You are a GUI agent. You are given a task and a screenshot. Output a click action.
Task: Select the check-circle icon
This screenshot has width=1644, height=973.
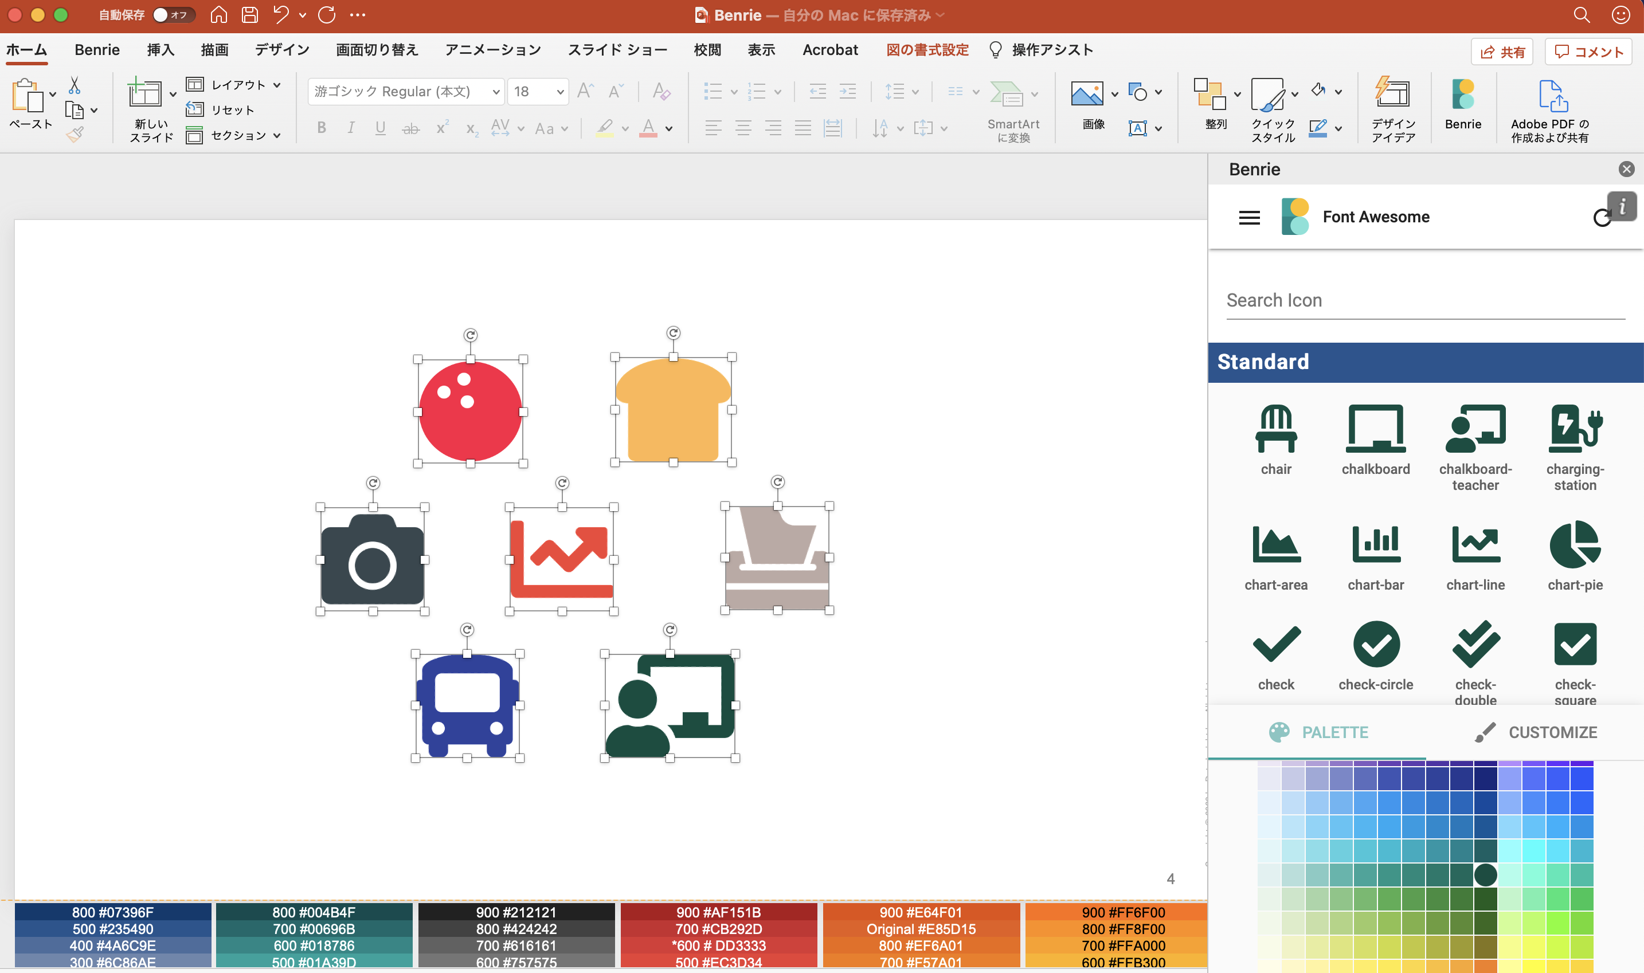click(x=1375, y=645)
